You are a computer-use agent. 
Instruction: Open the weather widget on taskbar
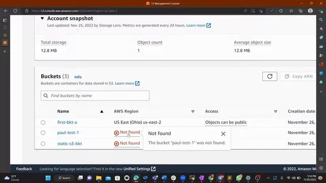(x=12, y=178)
